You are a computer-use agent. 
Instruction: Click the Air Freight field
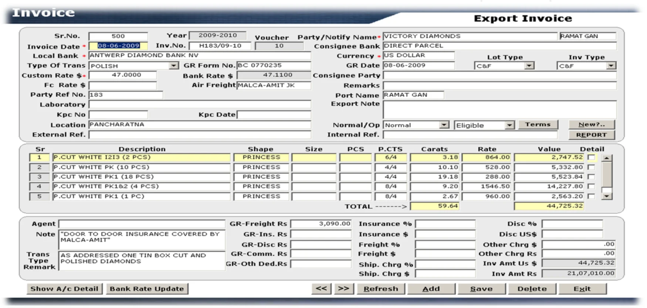[x=274, y=85]
